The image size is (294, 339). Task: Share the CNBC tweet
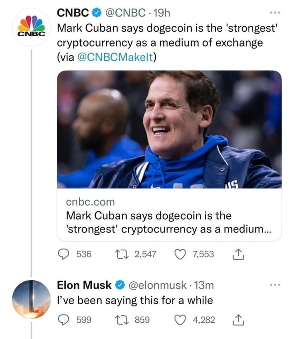pyautogui.click(x=238, y=255)
